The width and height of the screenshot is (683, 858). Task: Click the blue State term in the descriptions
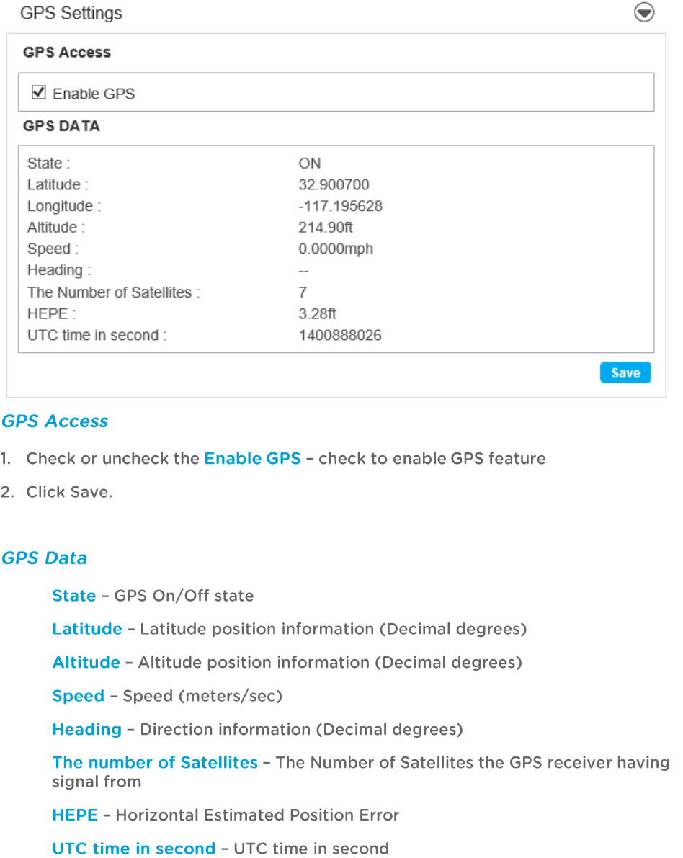click(x=74, y=596)
